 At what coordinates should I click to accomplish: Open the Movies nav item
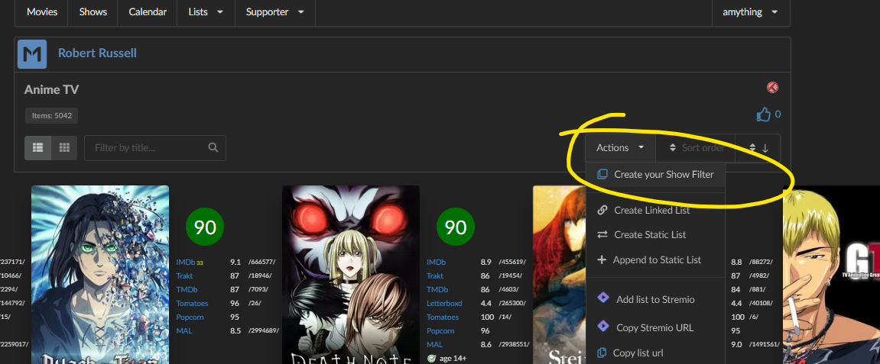41,11
